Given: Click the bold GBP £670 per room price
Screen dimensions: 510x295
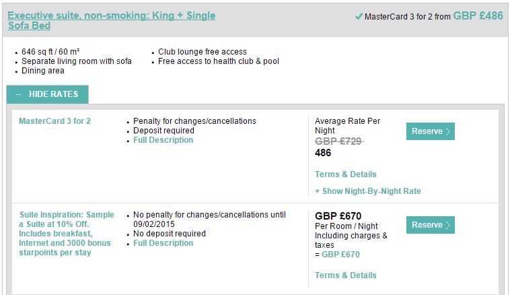Looking at the screenshot, I should coord(338,216).
